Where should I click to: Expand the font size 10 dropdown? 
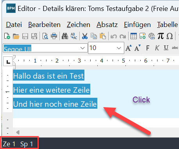(119, 48)
